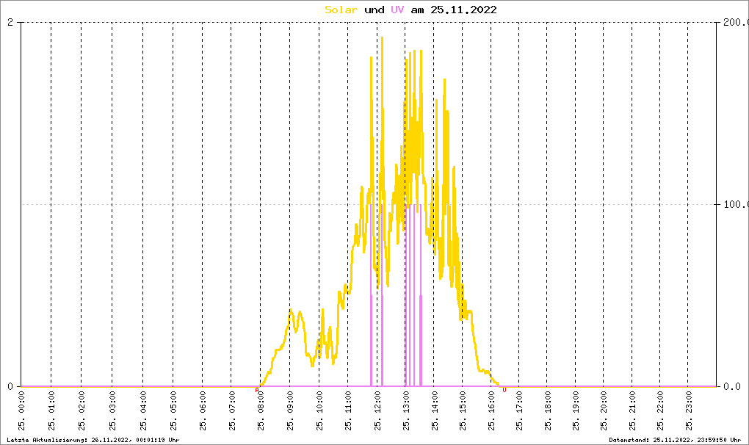Click the time label '25. 07:00'
This screenshot has height=445, width=749.
coord(231,411)
